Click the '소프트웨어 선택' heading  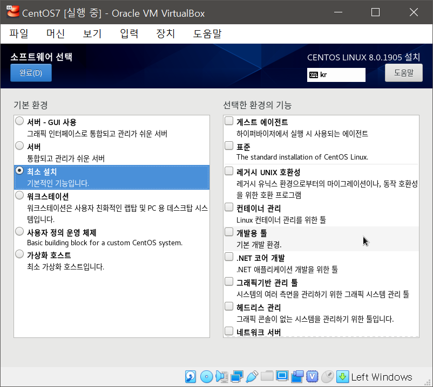pos(42,57)
